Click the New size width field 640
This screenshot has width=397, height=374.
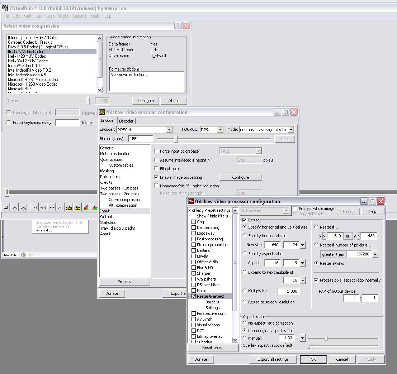273,245
